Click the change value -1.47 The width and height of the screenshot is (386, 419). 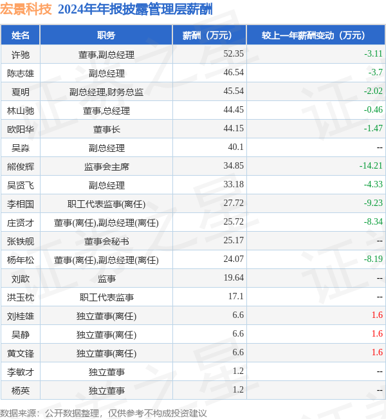click(x=373, y=128)
